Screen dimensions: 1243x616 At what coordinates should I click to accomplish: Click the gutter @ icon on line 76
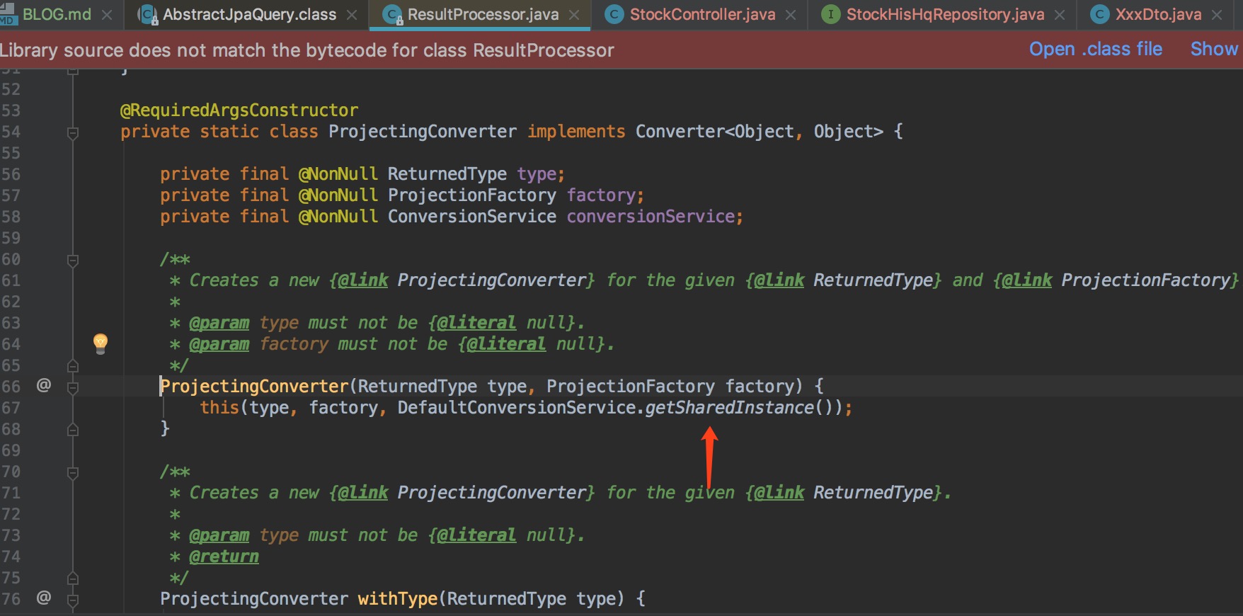[44, 598]
